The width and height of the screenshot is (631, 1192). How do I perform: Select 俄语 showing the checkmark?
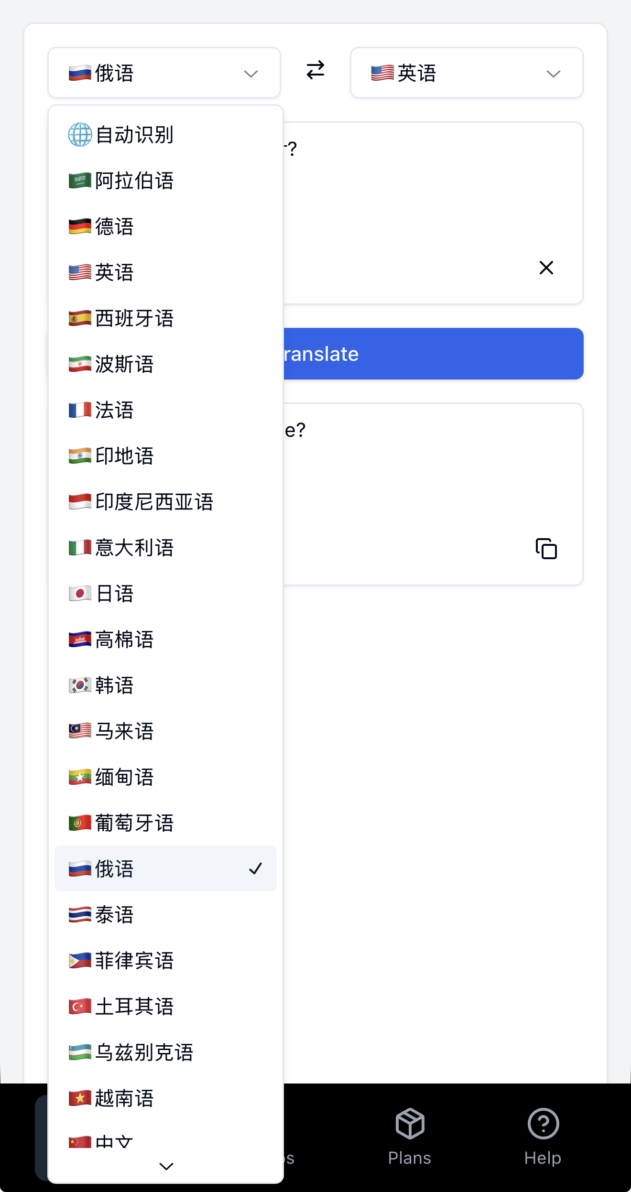165,869
